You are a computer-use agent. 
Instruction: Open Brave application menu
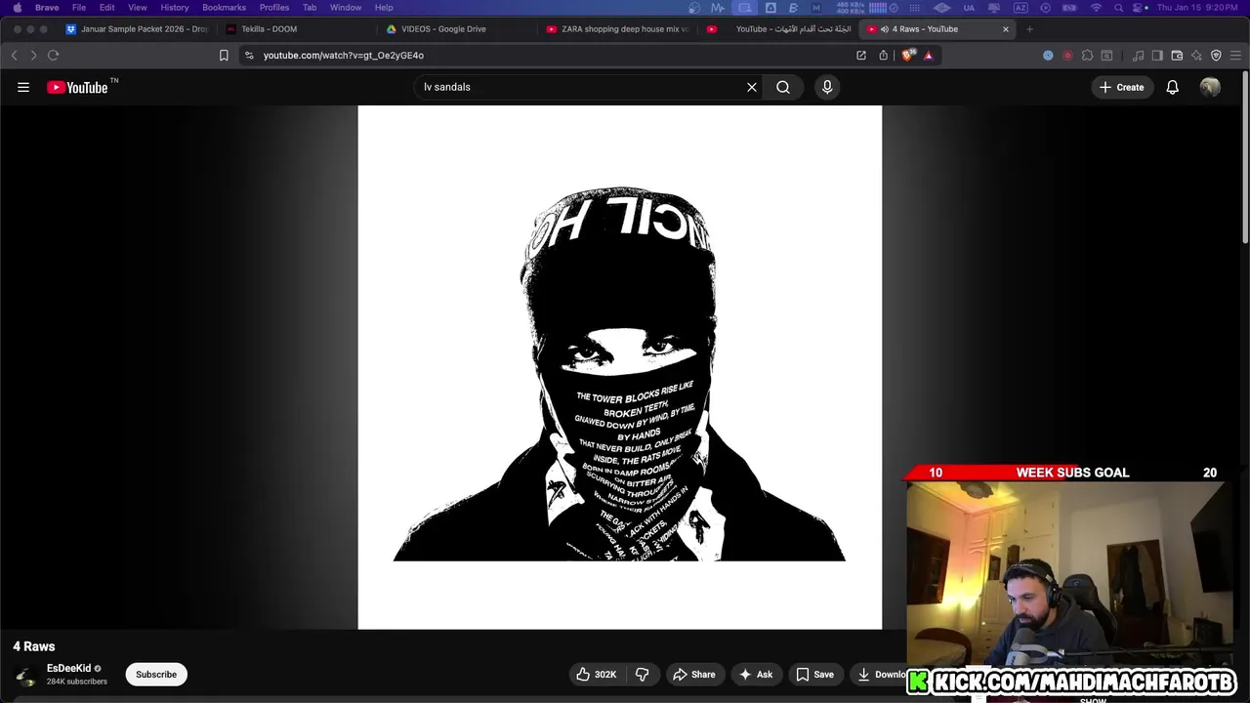point(47,8)
